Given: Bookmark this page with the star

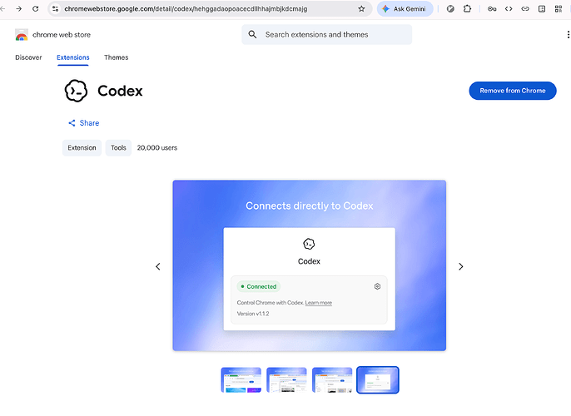Looking at the screenshot, I should tap(361, 8).
